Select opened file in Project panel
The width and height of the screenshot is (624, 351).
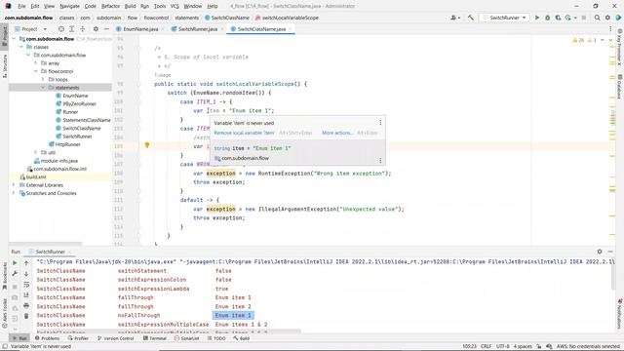tap(60, 29)
